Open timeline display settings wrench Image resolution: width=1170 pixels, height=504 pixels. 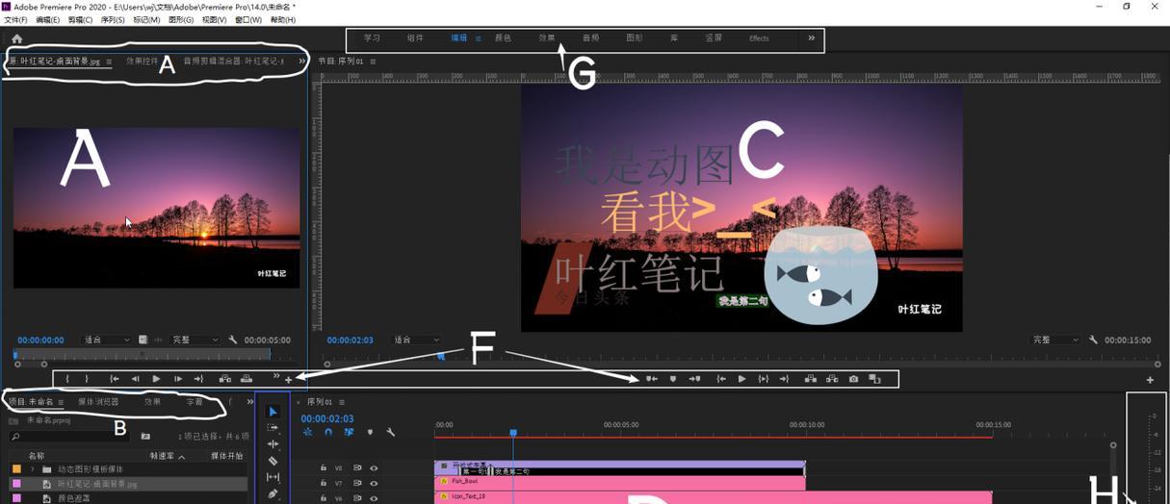(390, 432)
